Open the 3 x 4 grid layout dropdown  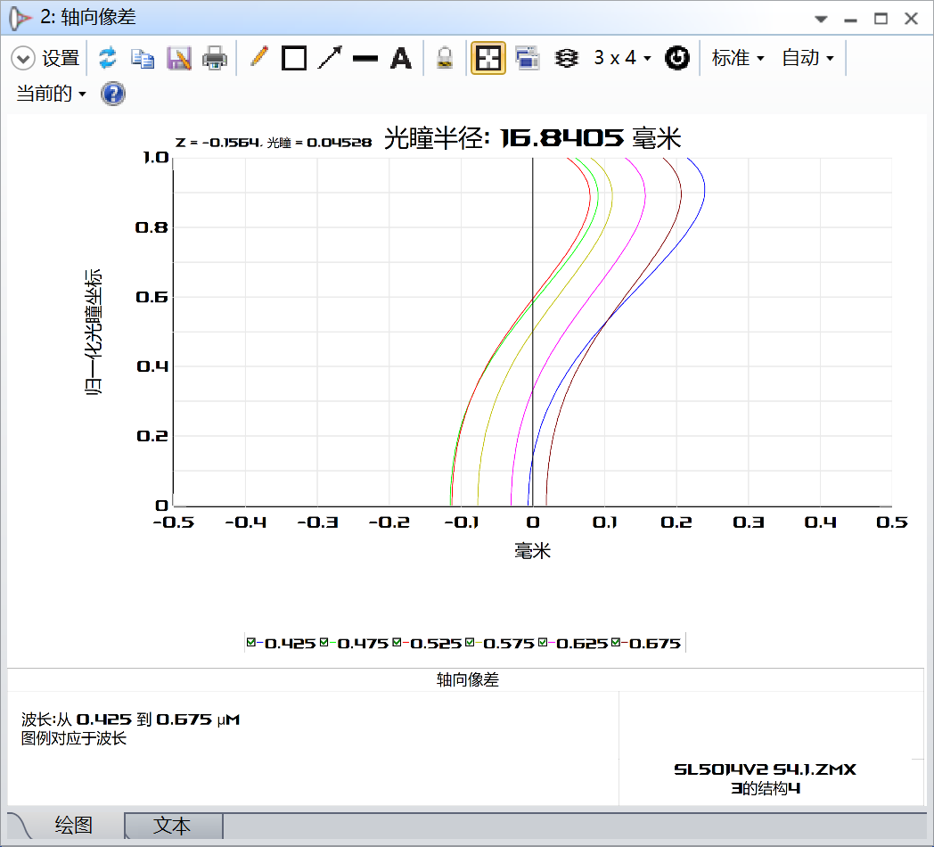[622, 58]
